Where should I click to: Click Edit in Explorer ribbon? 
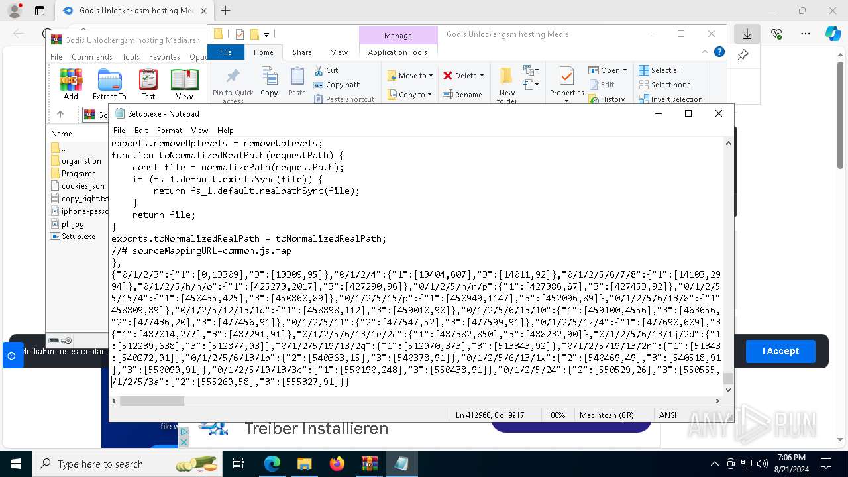tap(602, 85)
